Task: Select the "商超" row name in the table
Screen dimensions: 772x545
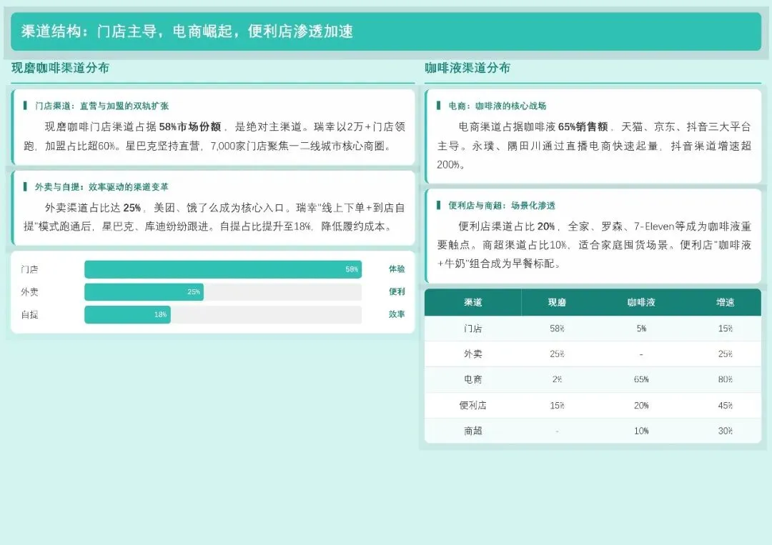Action: (x=472, y=431)
